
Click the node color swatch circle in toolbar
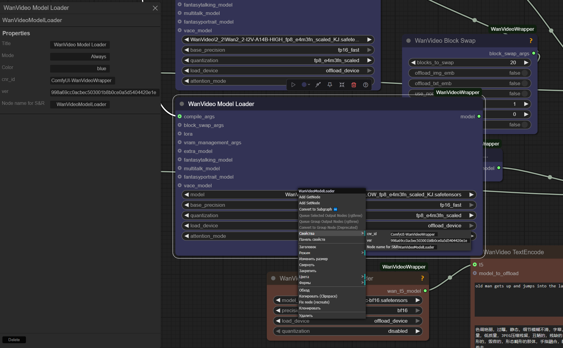click(x=304, y=85)
